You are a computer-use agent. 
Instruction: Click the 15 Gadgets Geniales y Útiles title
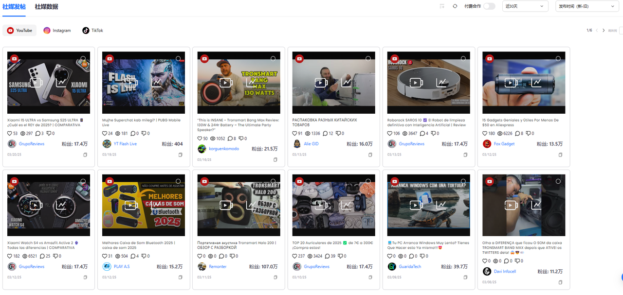pyautogui.click(x=520, y=122)
